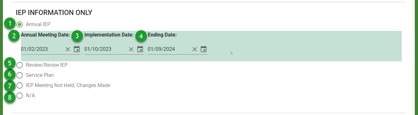
Task: Clear the Annual Meeting Date value
Action: click(68, 49)
